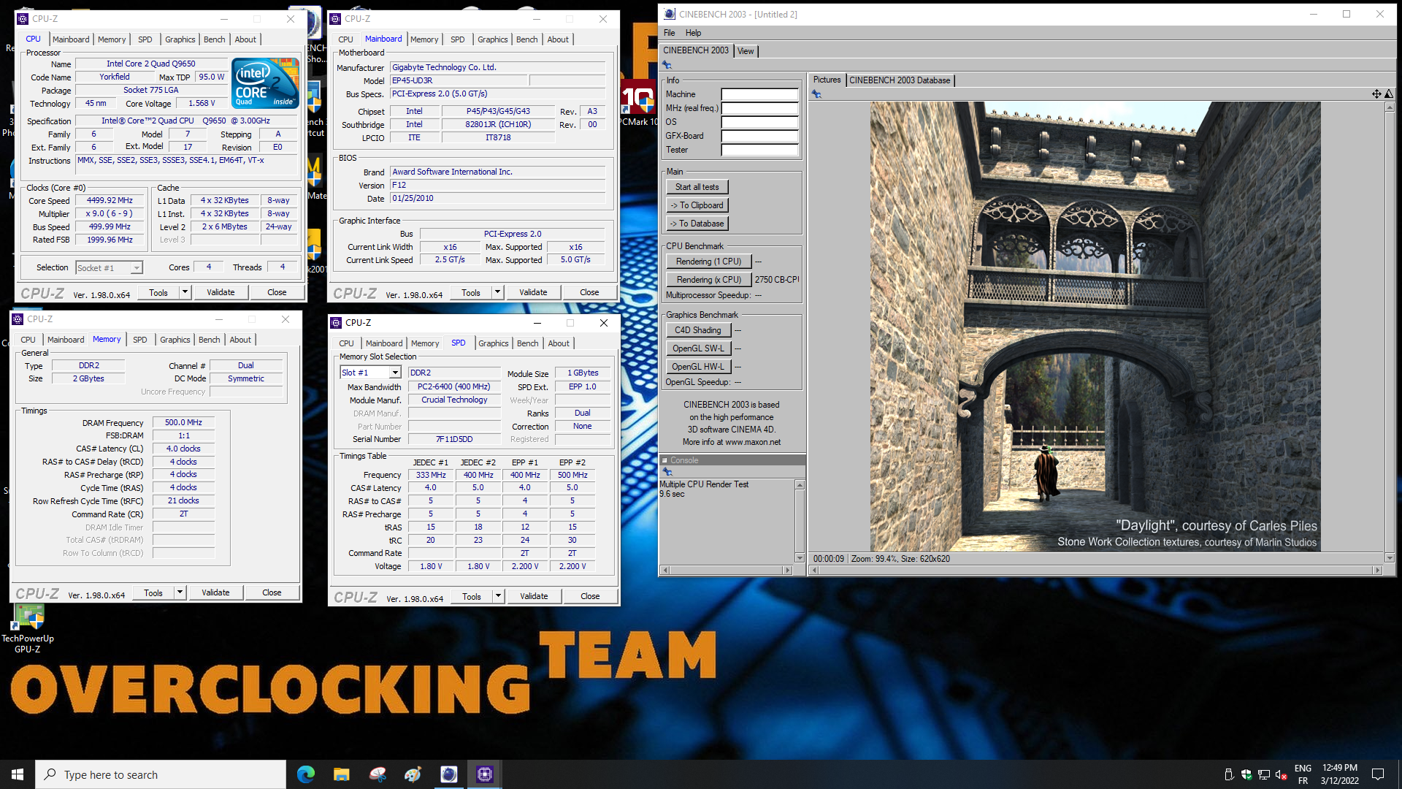Click the CINEBENCH 2003 title bar icon

tap(670, 14)
